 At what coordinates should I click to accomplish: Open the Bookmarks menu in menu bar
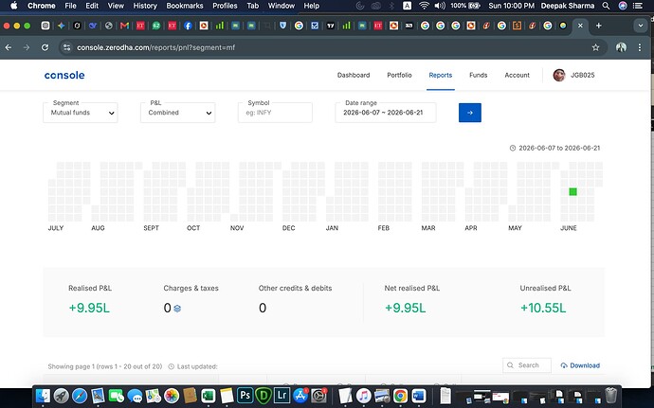point(185,6)
